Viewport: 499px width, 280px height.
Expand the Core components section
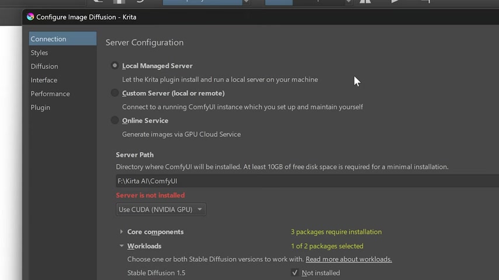[x=122, y=232]
